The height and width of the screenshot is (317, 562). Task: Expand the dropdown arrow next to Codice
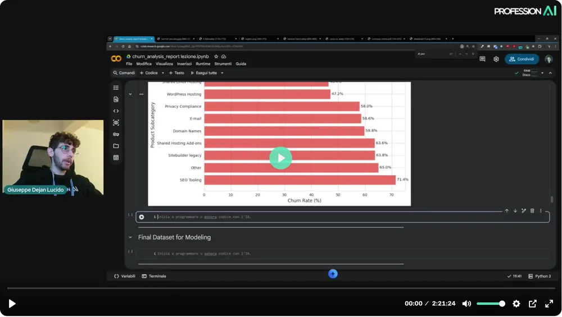tap(163, 73)
